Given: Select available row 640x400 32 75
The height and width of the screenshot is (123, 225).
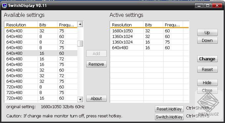Looking at the screenshot, I should [41, 31].
